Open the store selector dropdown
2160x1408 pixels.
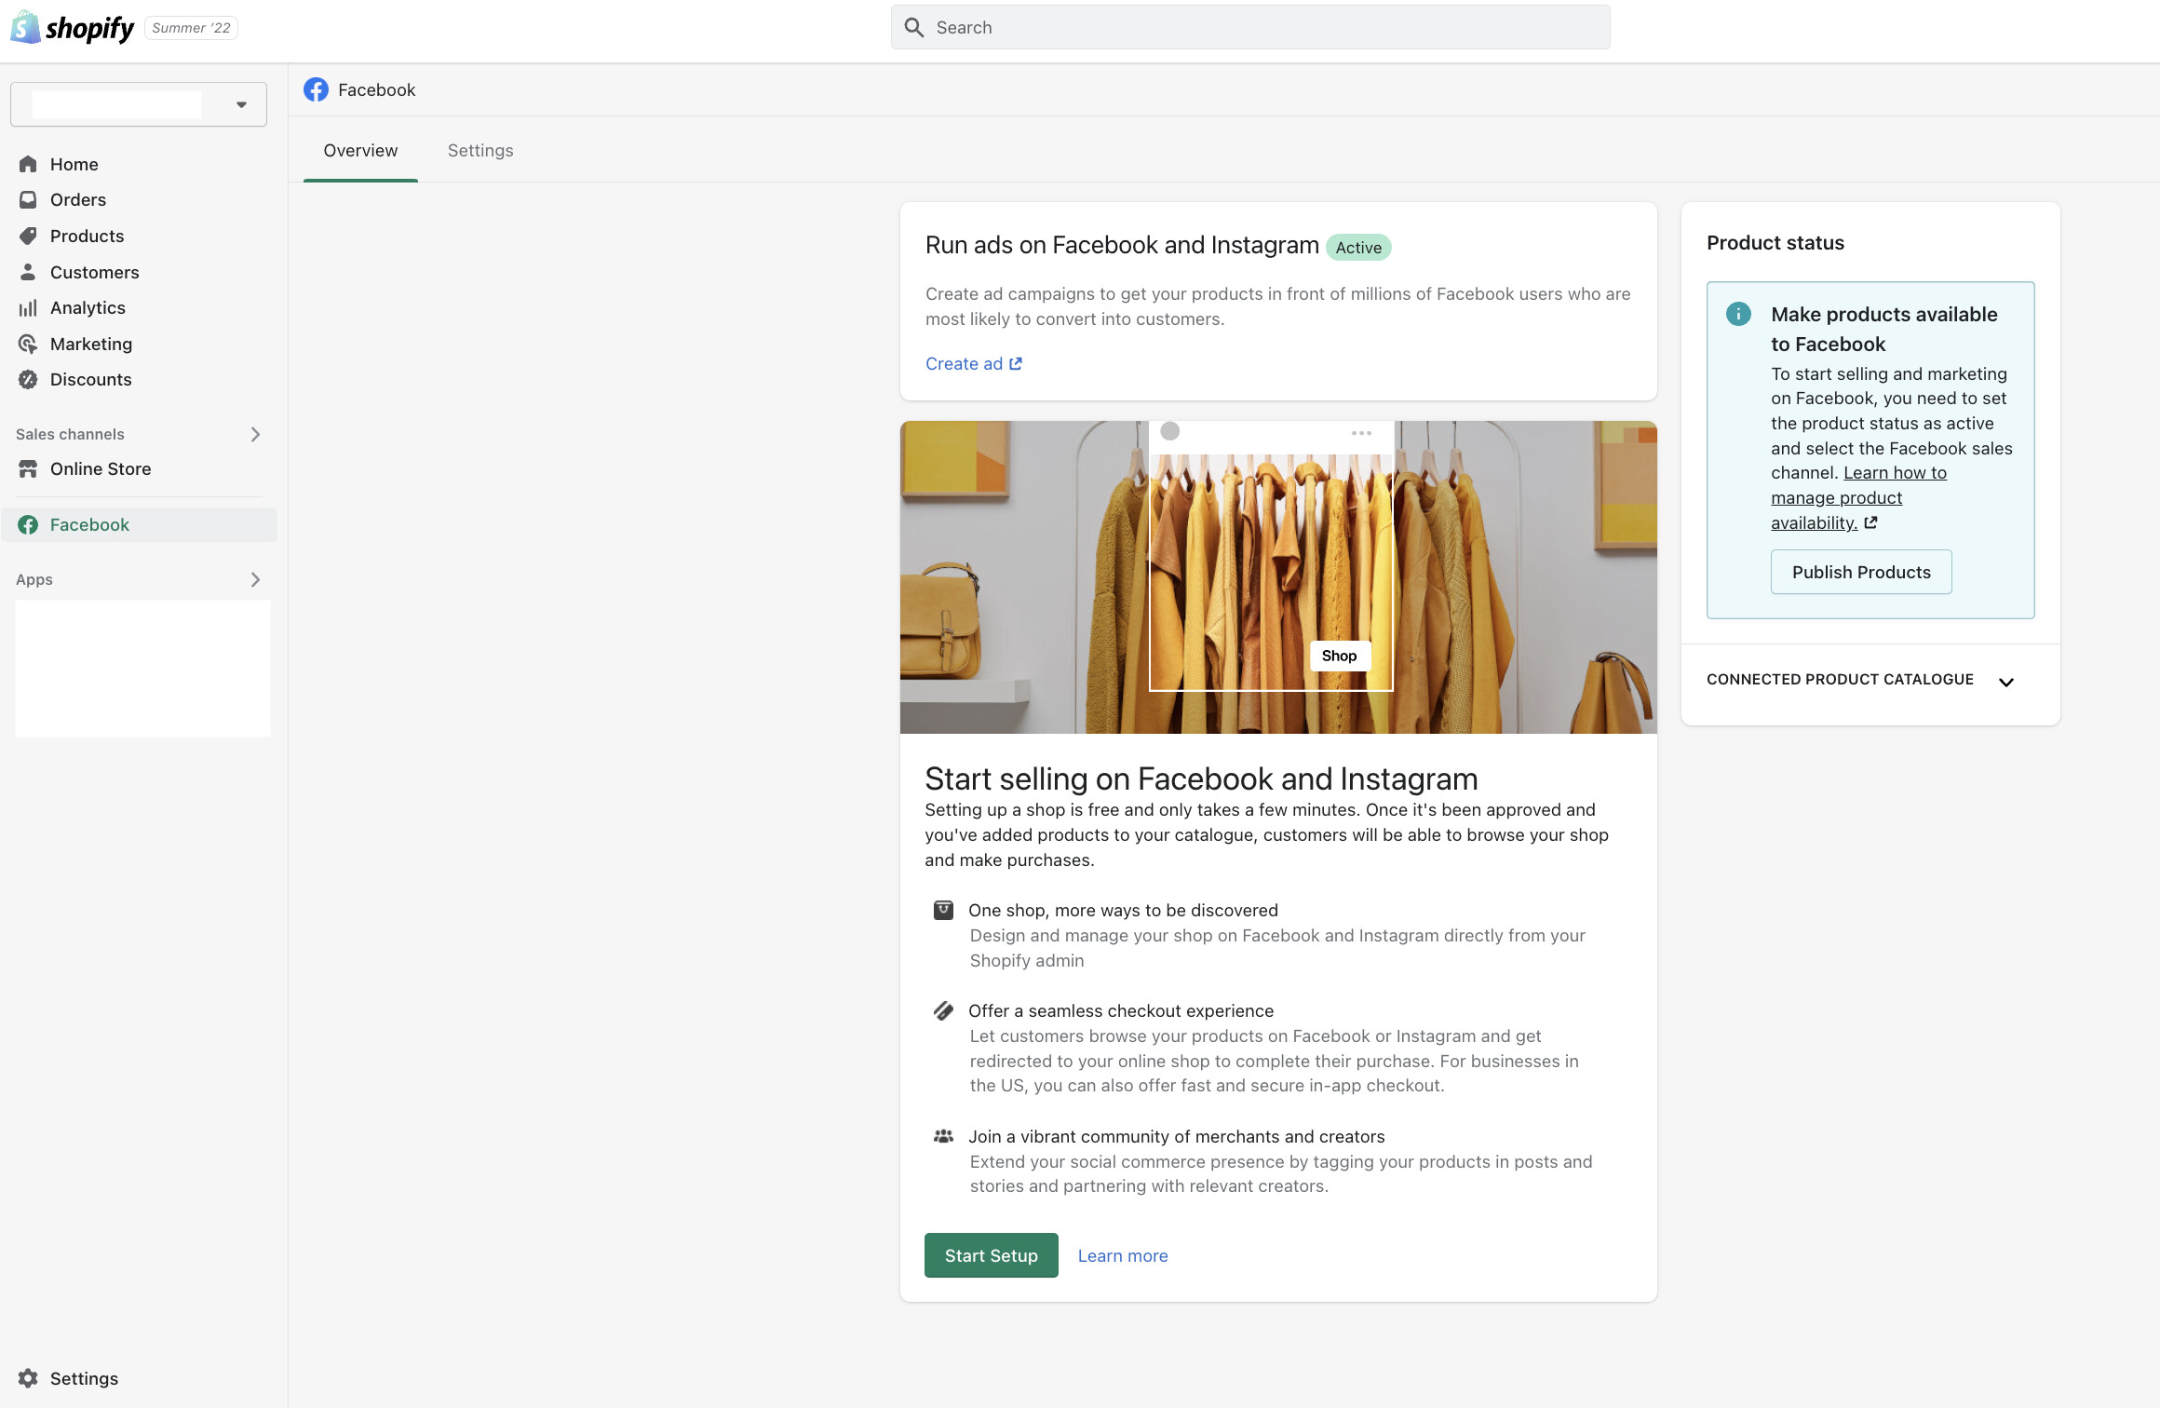(139, 104)
